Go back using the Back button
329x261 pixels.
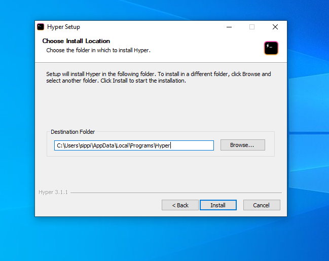[x=180, y=205]
